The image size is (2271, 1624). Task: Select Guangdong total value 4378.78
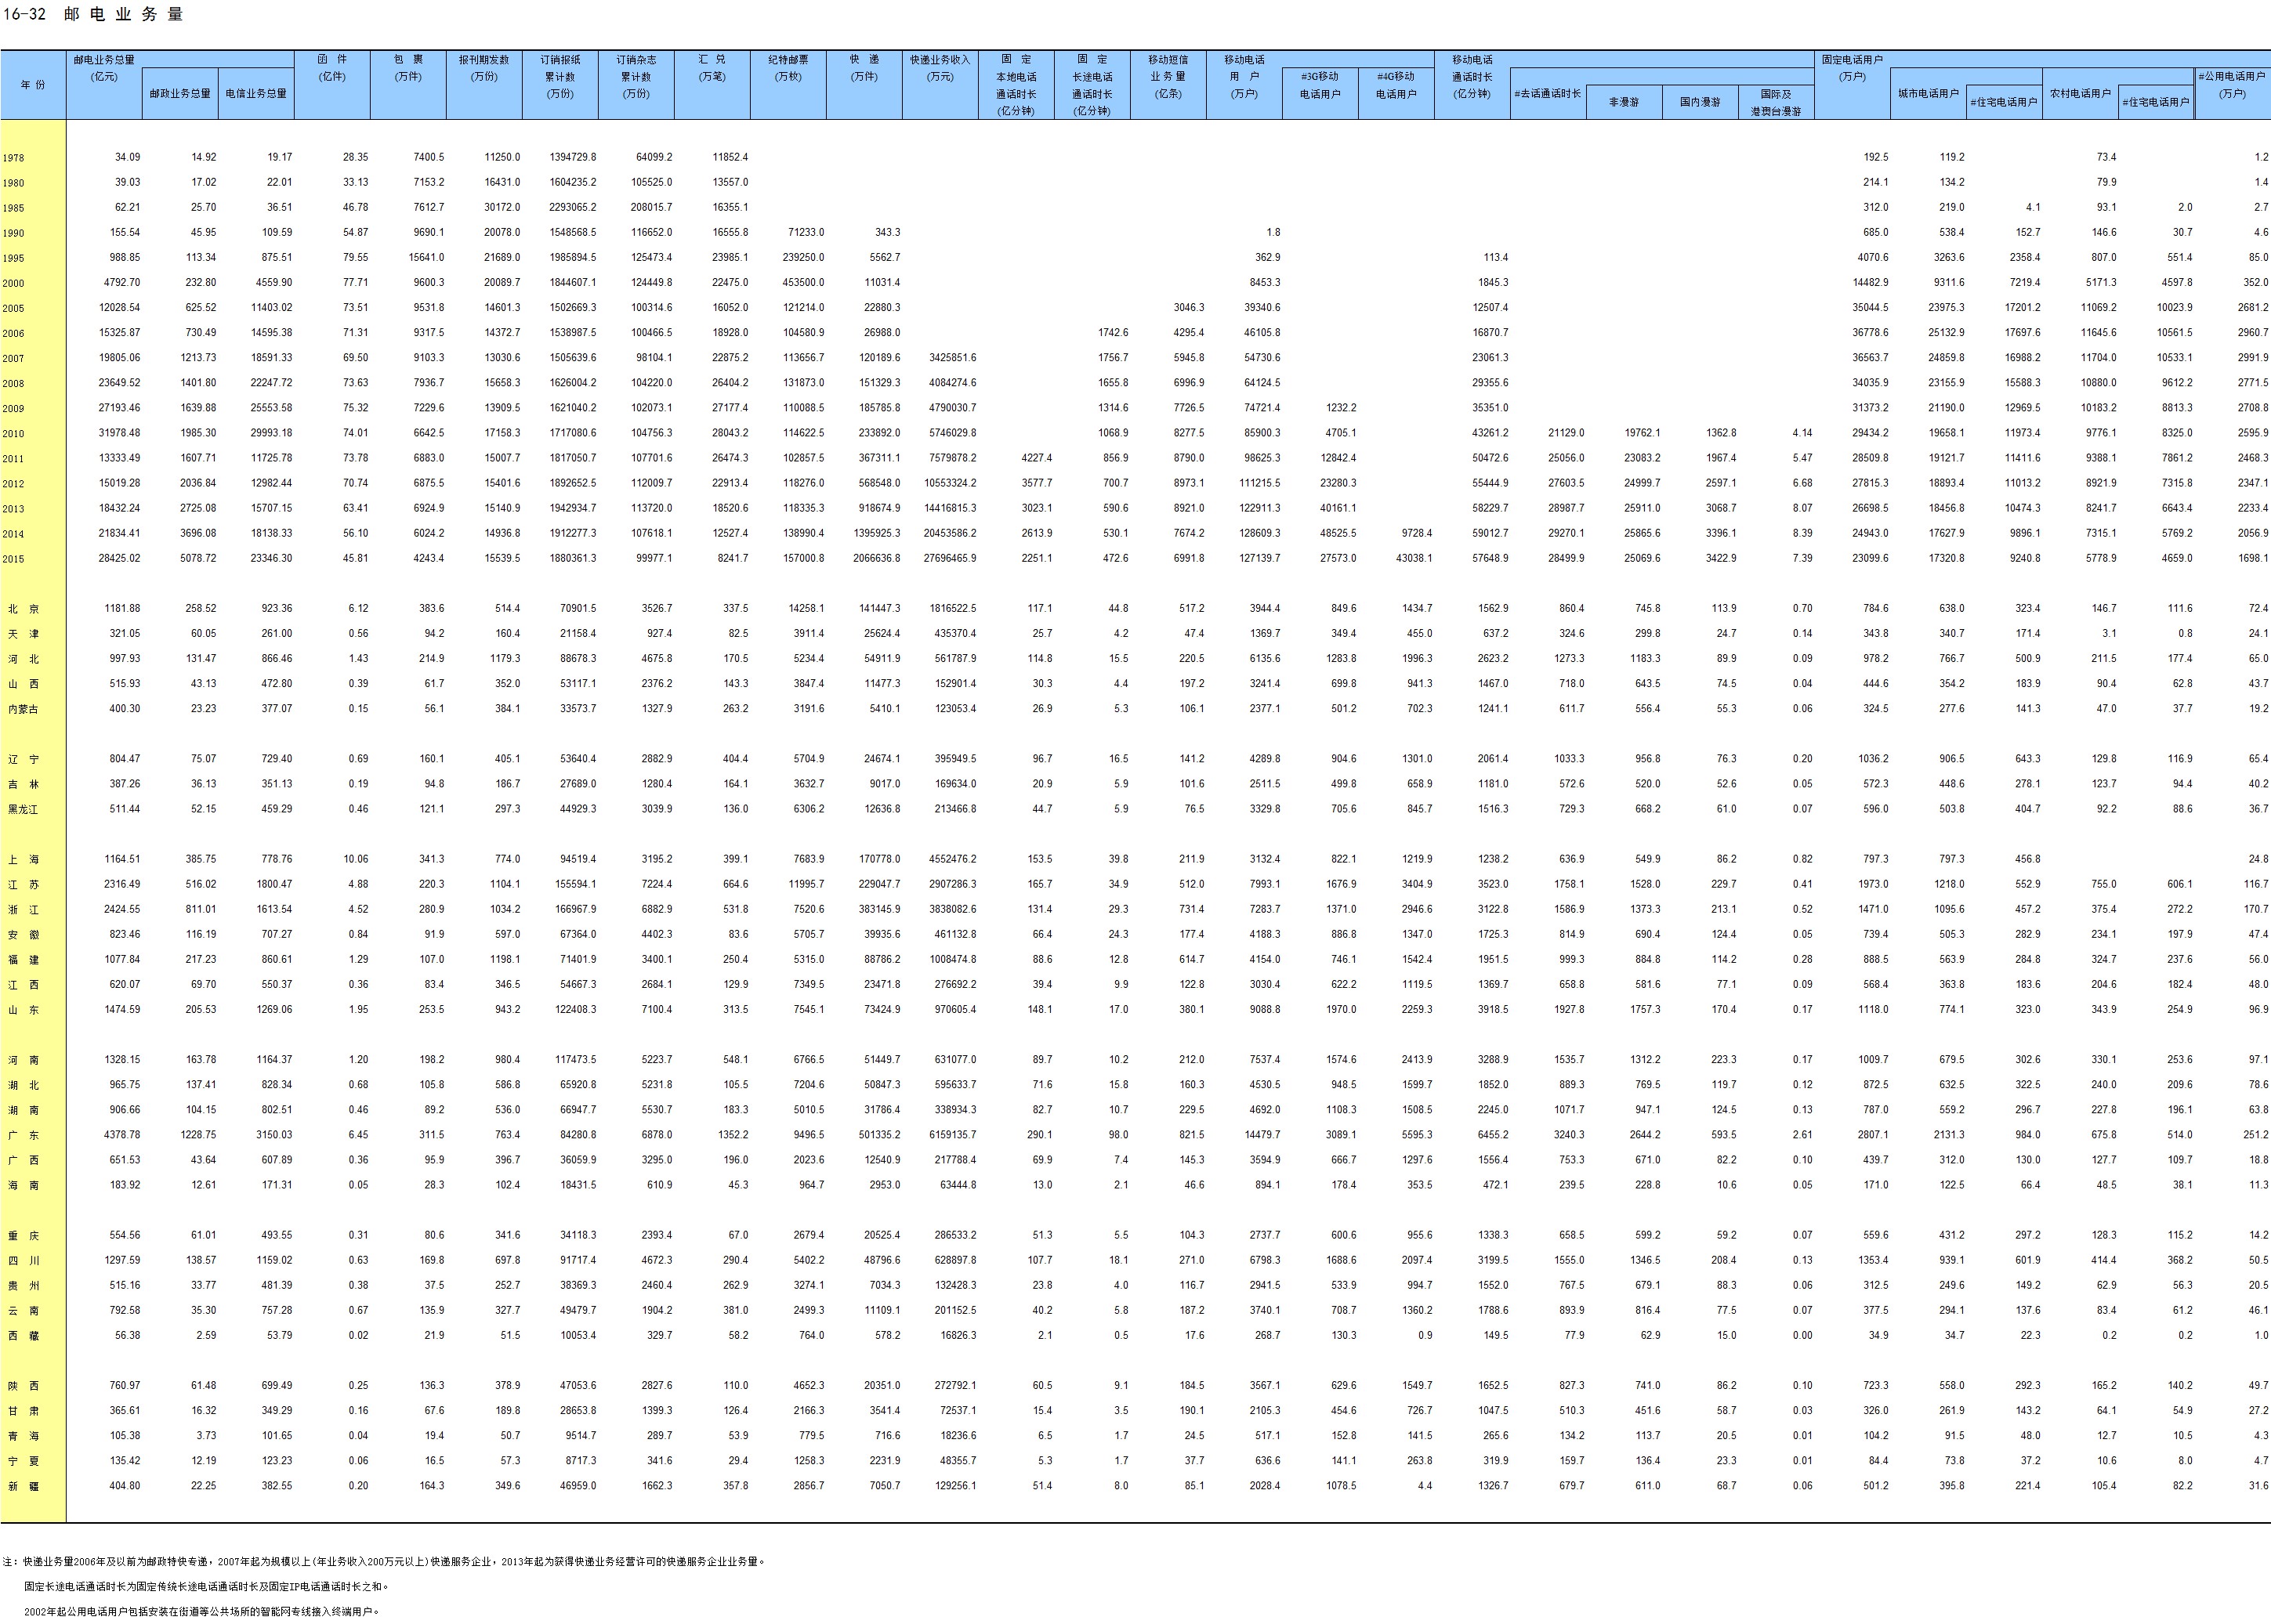pyautogui.click(x=122, y=1135)
